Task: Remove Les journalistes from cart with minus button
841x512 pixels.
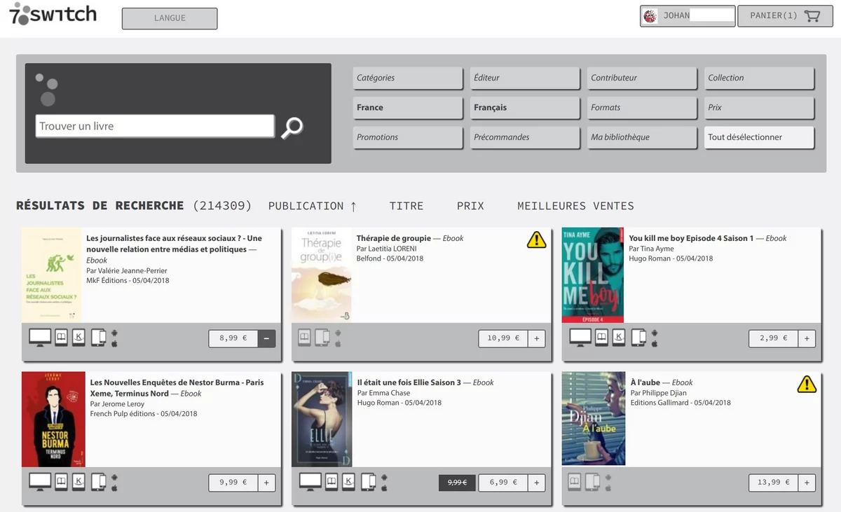Action: click(x=266, y=338)
